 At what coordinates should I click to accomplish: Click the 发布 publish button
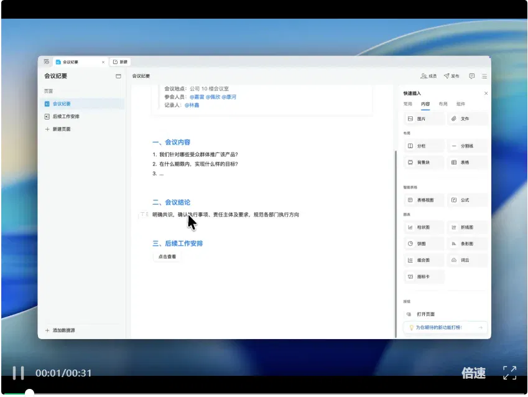click(x=452, y=76)
